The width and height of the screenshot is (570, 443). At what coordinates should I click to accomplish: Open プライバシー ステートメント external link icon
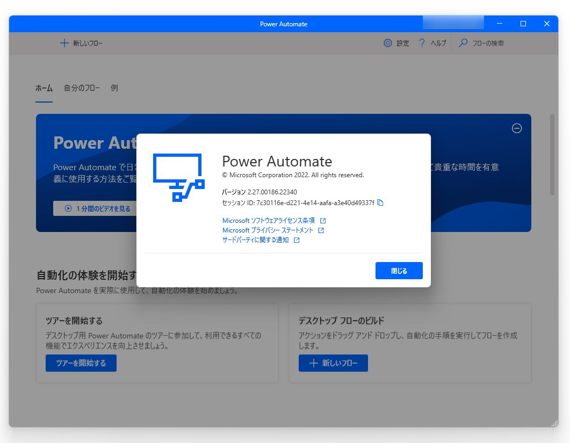322,231
